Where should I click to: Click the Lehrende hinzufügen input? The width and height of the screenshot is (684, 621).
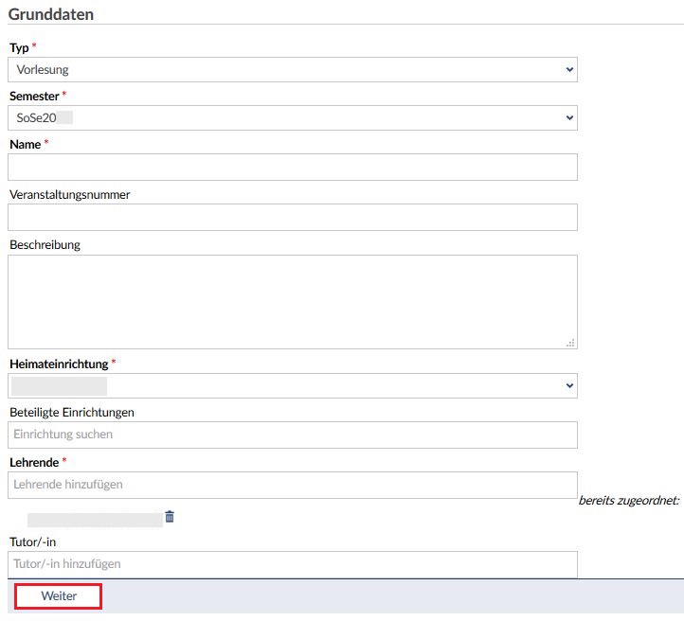tap(292, 485)
